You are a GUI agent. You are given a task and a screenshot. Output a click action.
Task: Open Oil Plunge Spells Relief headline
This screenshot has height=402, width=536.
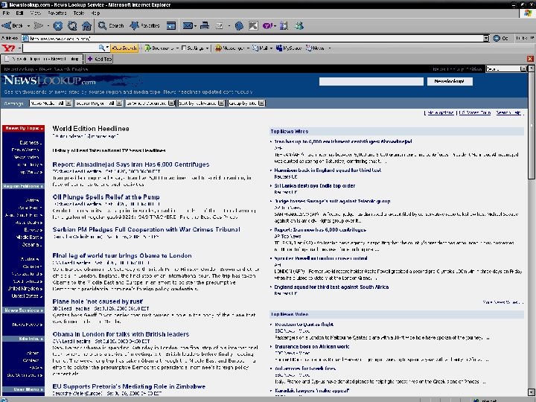[x=106, y=197]
